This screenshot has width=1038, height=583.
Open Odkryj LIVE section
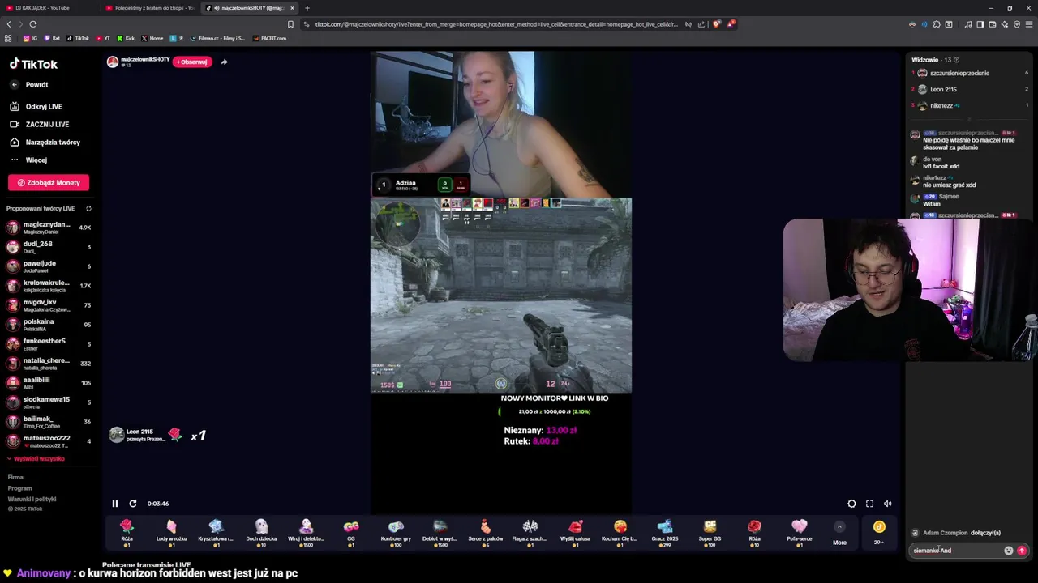(36, 107)
